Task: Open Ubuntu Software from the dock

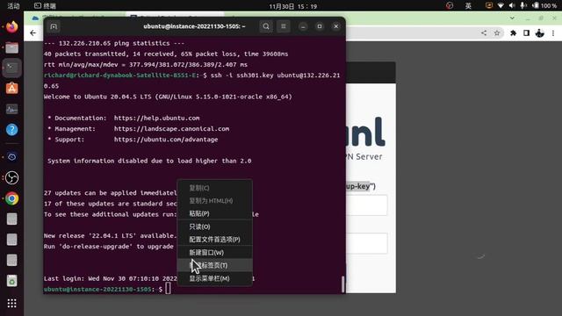Action: click(x=11, y=88)
